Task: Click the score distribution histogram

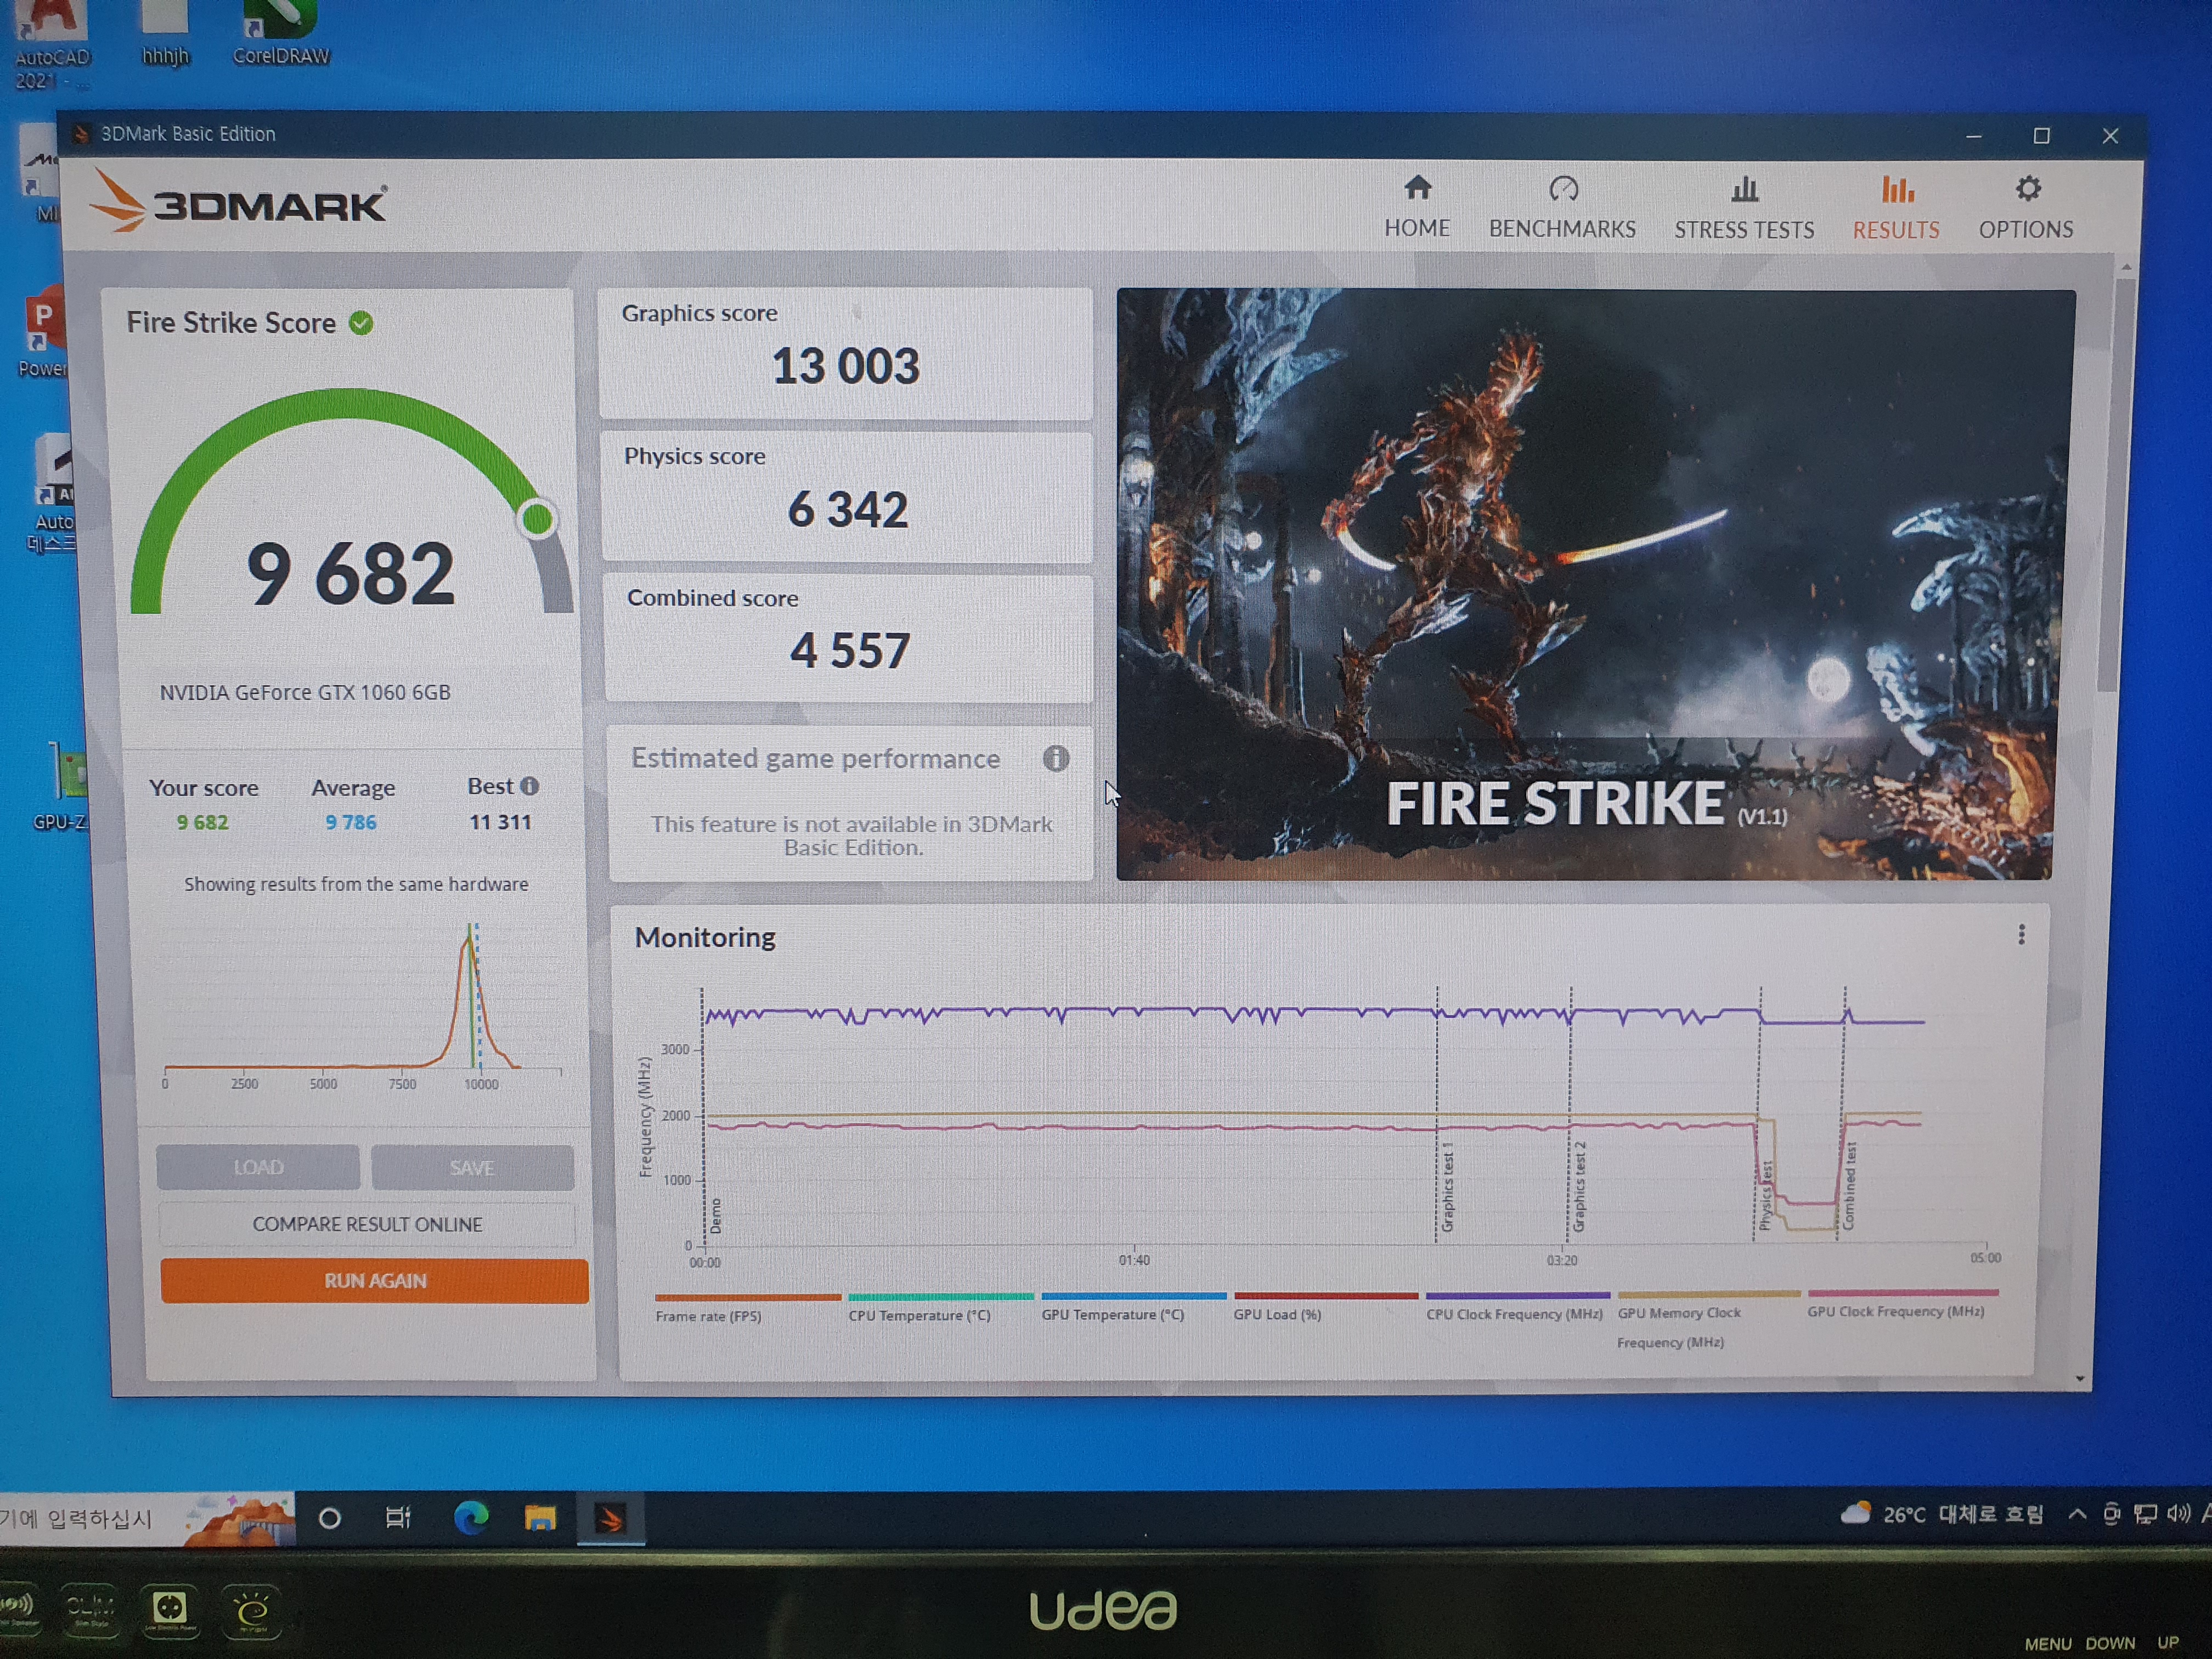Action: point(364,1005)
